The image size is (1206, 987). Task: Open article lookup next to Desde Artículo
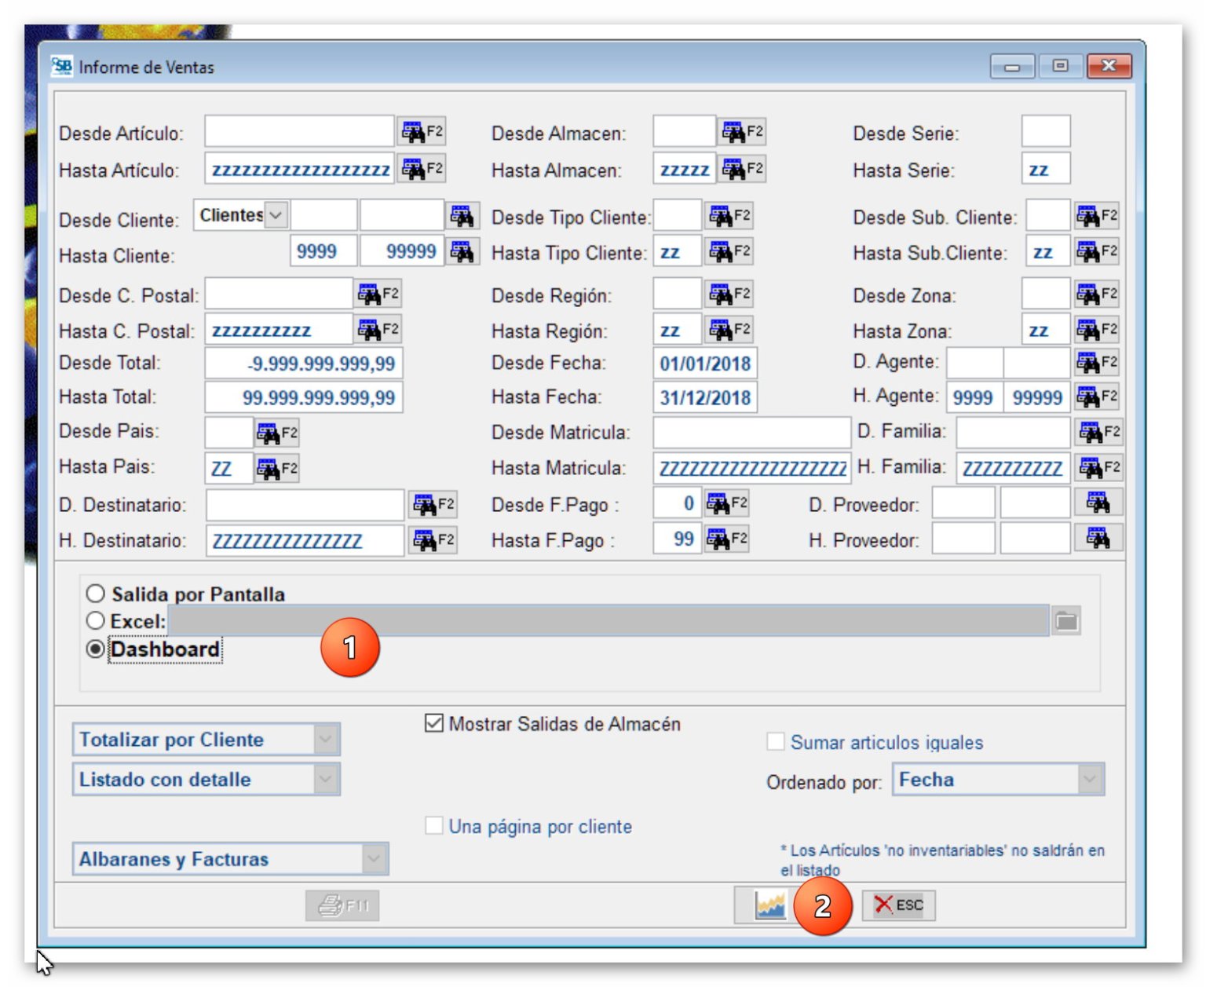click(x=422, y=132)
